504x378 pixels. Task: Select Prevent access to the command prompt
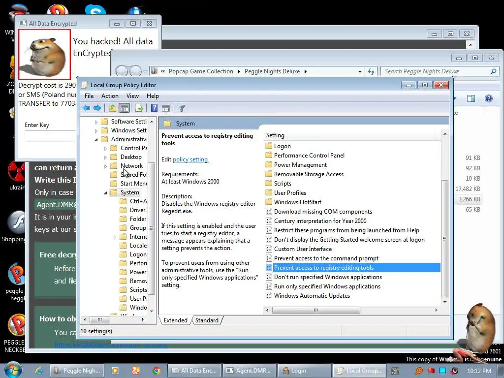point(322,258)
